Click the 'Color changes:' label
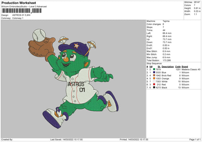The width and height of the screenshot is (202, 142). click(154, 24)
